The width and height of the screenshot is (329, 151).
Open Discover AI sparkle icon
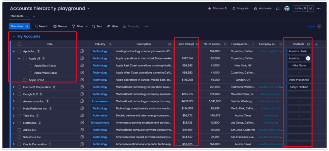(209, 9)
